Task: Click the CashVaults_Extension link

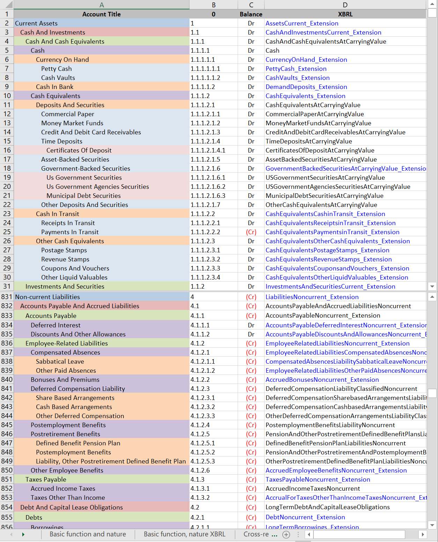Action: point(298,77)
